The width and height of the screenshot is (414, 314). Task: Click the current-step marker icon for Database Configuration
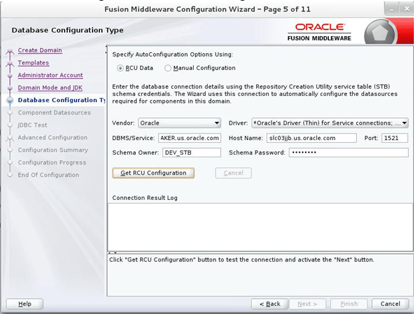point(10,100)
